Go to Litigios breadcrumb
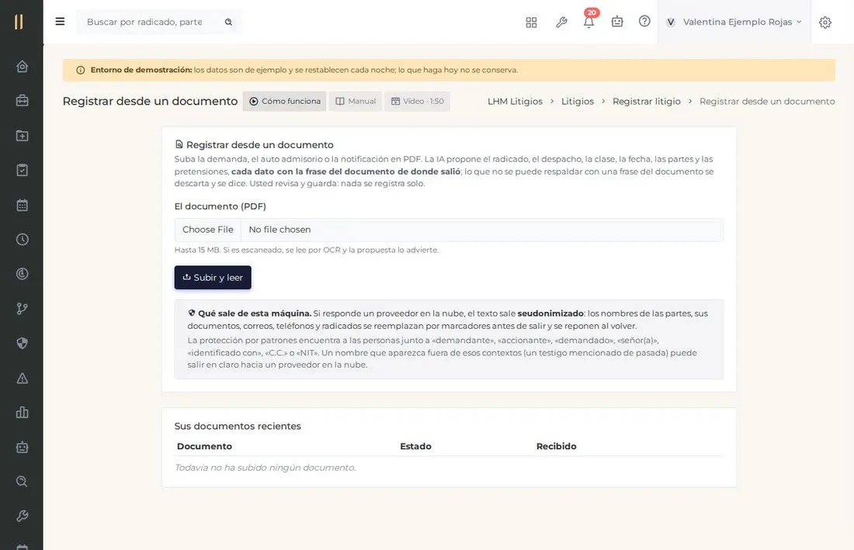Screen dimensions: 854x550 [x=578, y=101]
